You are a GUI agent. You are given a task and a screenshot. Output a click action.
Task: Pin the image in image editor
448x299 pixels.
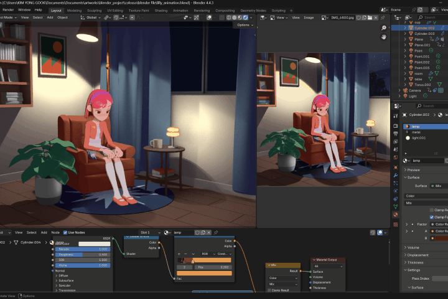click(x=383, y=17)
